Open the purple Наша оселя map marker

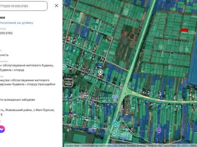click(x=159, y=130)
